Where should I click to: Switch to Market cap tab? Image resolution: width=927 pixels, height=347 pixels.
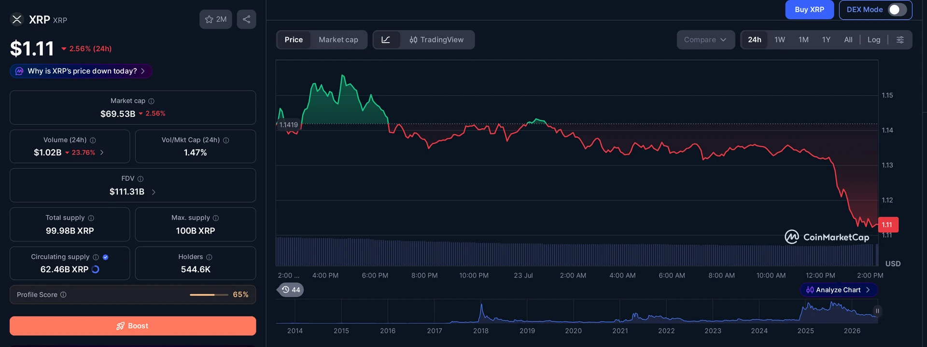[338, 40]
